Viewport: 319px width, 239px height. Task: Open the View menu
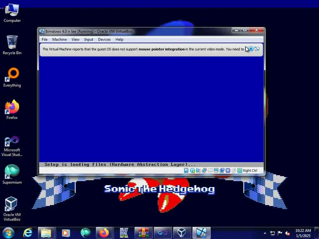click(x=75, y=40)
